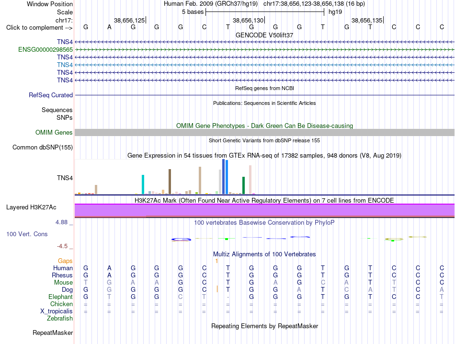Click the green ENSG00000298565 transcript arrow line

(x=264, y=50)
